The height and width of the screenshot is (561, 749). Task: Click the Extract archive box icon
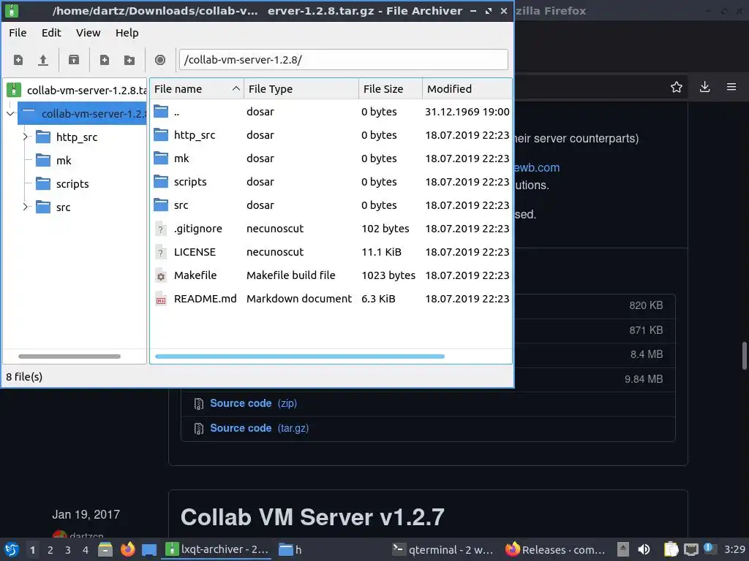point(74,60)
